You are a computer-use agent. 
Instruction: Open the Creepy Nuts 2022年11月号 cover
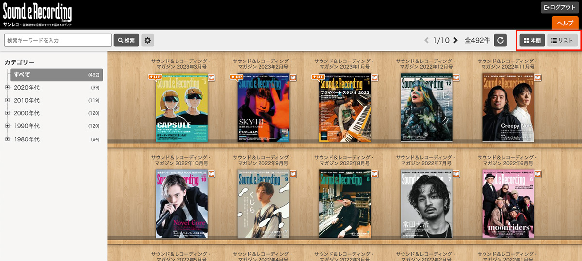coord(508,108)
